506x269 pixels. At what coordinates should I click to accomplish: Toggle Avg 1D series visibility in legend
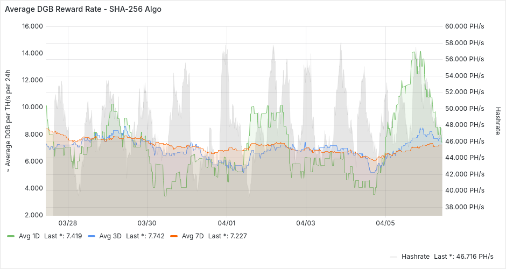click(x=30, y=236)
